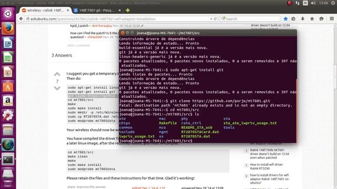Open 'How to install wifi driver Ralink RT3290'
The height and width of the screenshot is (189, 337).
(x=266, y=166)
